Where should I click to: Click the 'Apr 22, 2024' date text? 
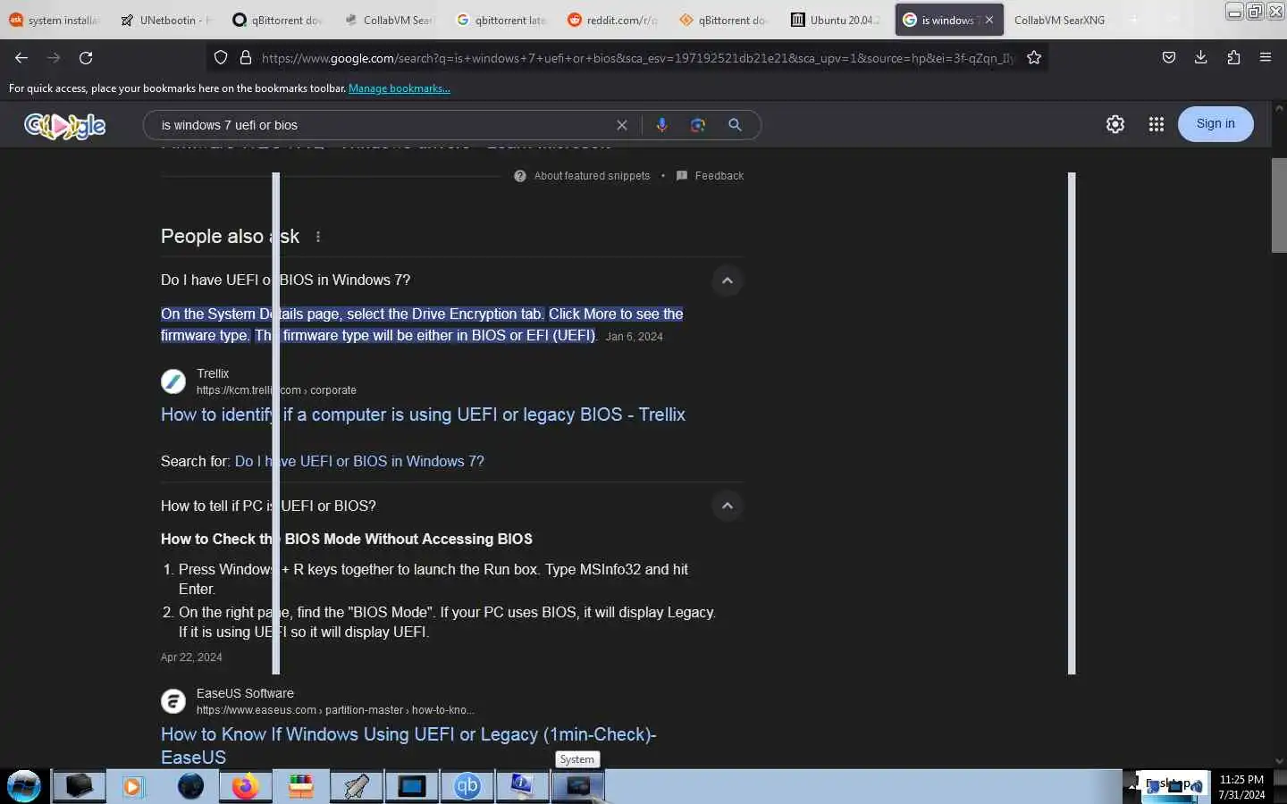191,657
